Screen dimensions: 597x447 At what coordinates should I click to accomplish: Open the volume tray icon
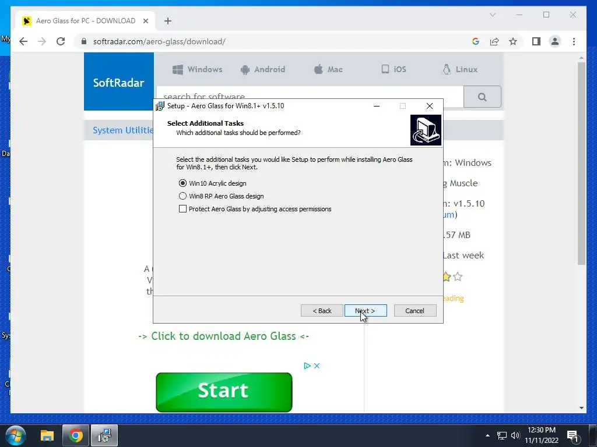(515, 435)
